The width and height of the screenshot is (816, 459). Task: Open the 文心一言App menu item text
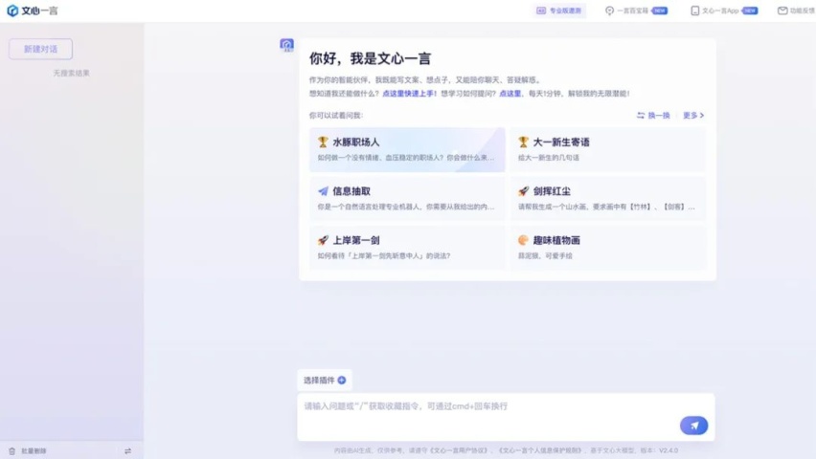point(720,11)
